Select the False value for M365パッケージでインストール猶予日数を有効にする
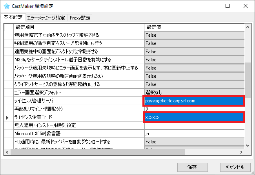Image resolution: width=255 pixels, height=175 pixels. coord(195,60)
